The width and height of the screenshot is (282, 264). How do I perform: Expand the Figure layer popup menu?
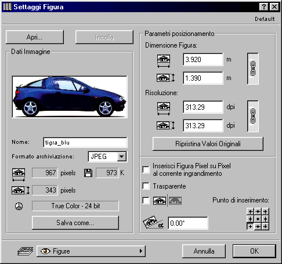click(91, 251)
